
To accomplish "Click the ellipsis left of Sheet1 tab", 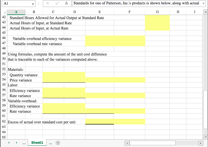I will click(24, 144).
